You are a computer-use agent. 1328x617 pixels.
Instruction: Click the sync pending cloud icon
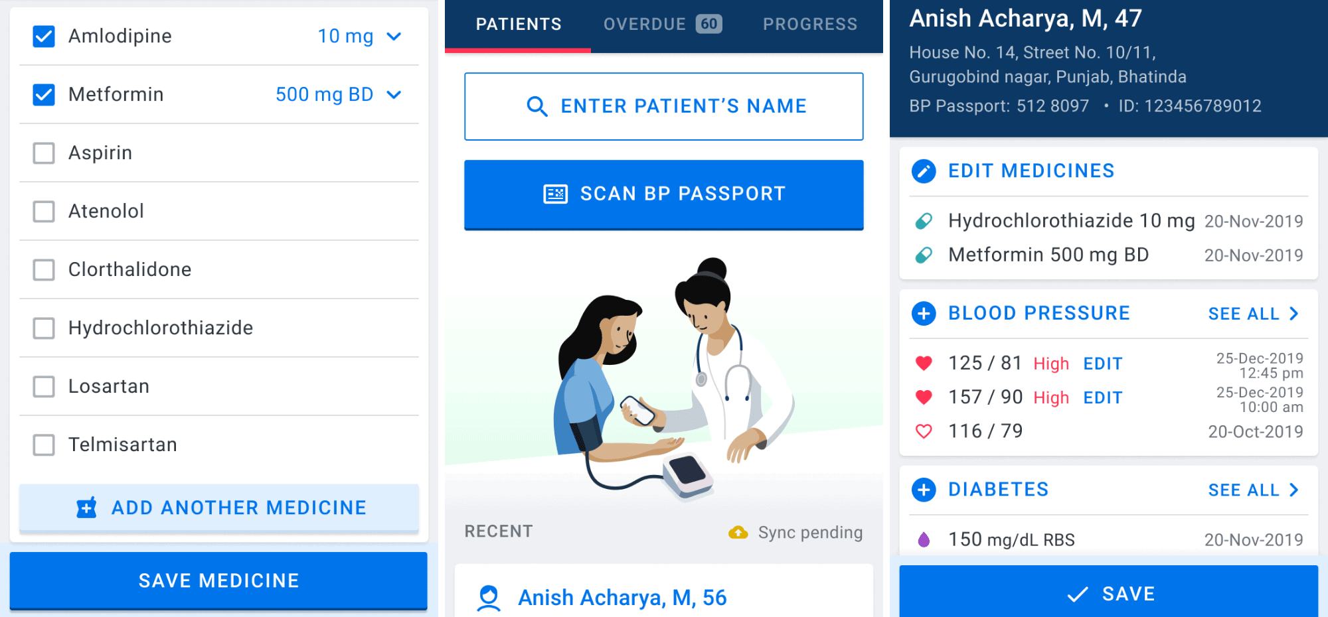pyautogui.click(x=740, y=531)
